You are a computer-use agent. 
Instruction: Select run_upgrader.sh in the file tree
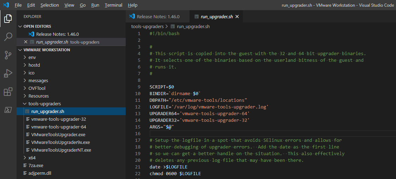point(71,112)
